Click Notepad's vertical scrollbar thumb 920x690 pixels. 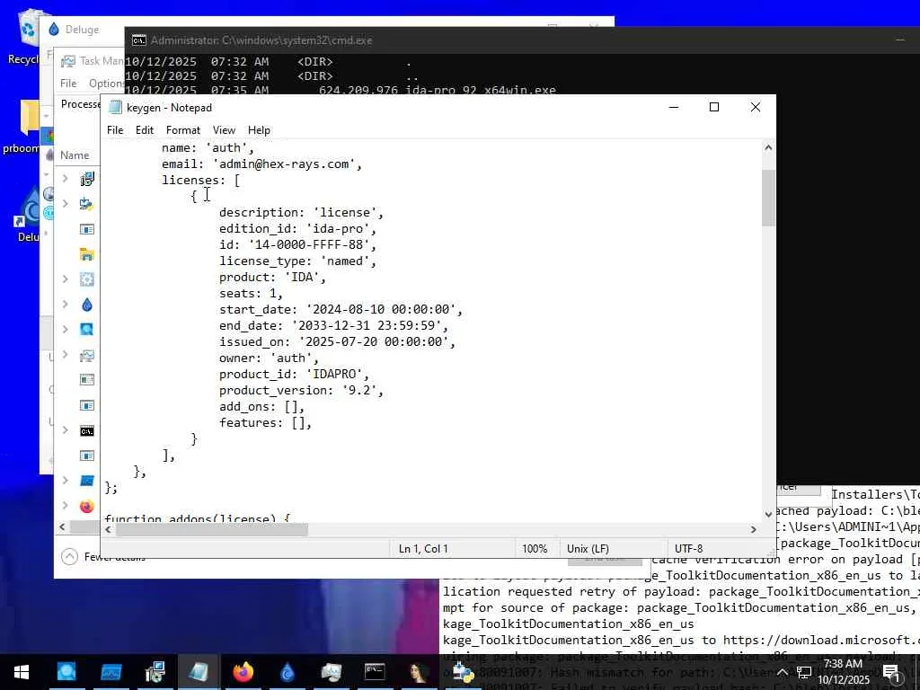pyautogui.click(x=768, y=198)
